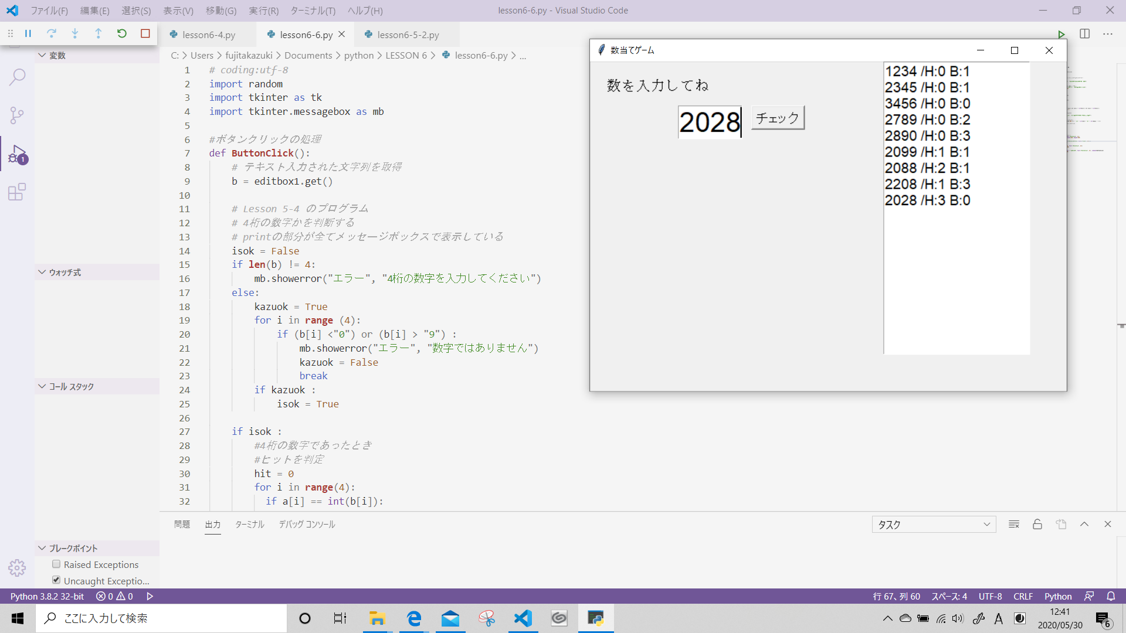Open the Search view in the activity bar
Screen dimensions: 1126x633
point(17,77)
